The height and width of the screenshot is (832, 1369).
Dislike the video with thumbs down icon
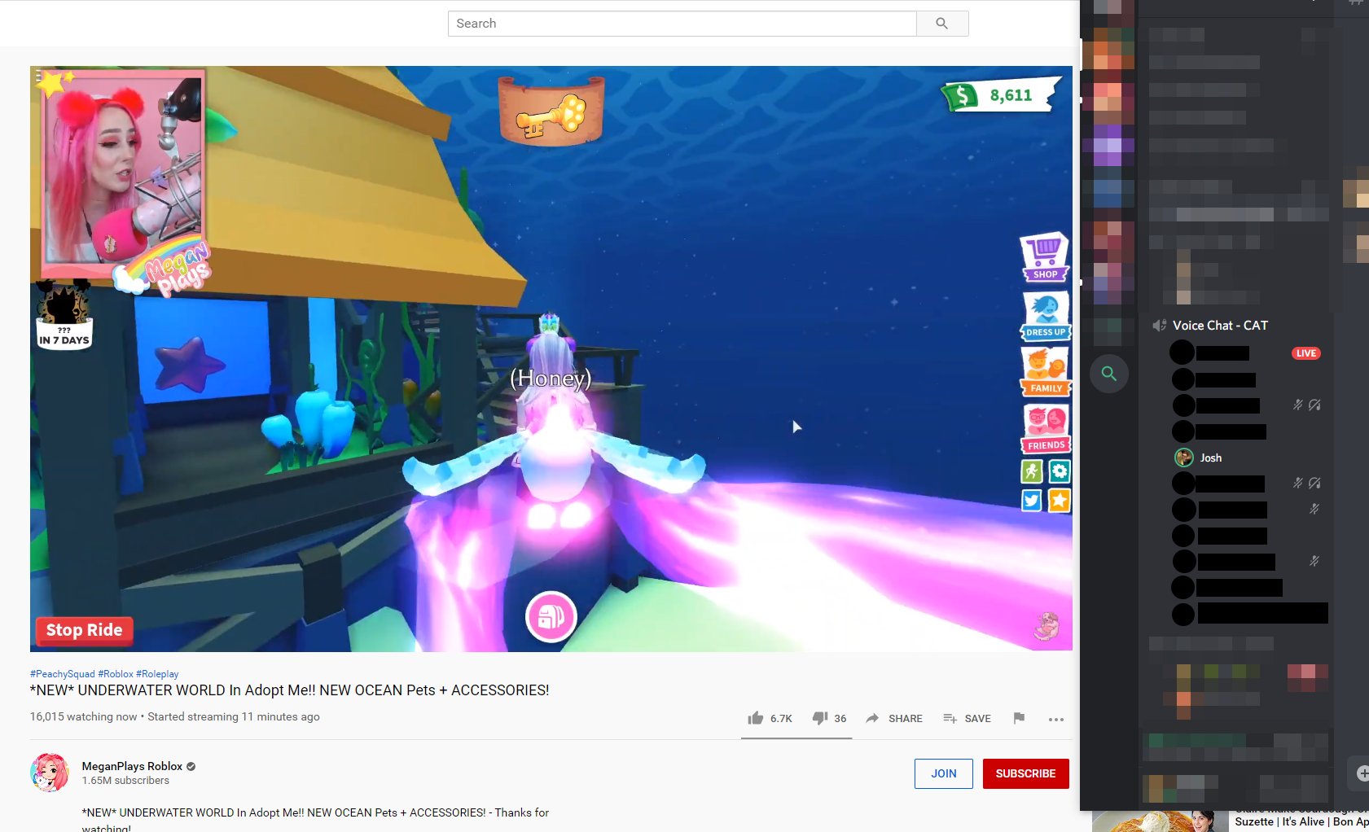point(820,718)
